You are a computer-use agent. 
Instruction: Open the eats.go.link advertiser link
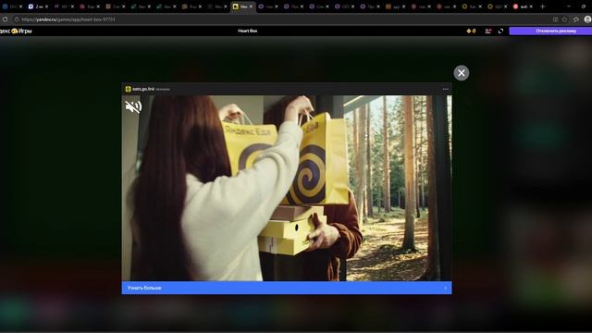point(143,89)
